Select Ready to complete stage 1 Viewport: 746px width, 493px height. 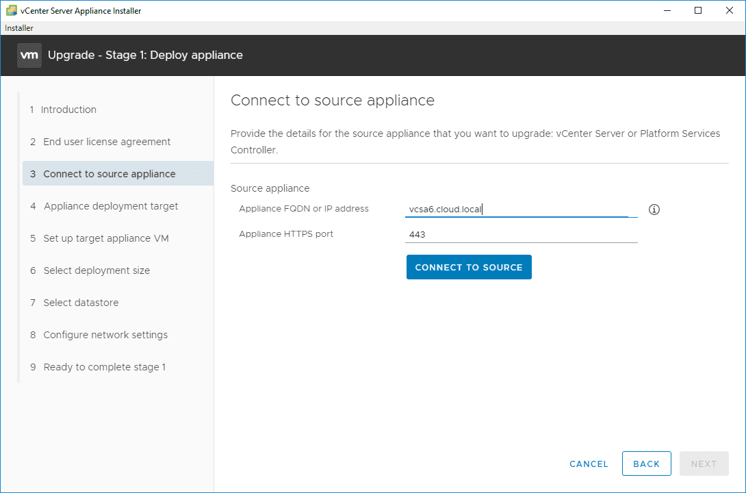[x=105, y=367]
